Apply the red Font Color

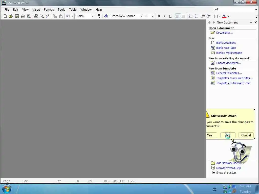(x=224, y=16)
